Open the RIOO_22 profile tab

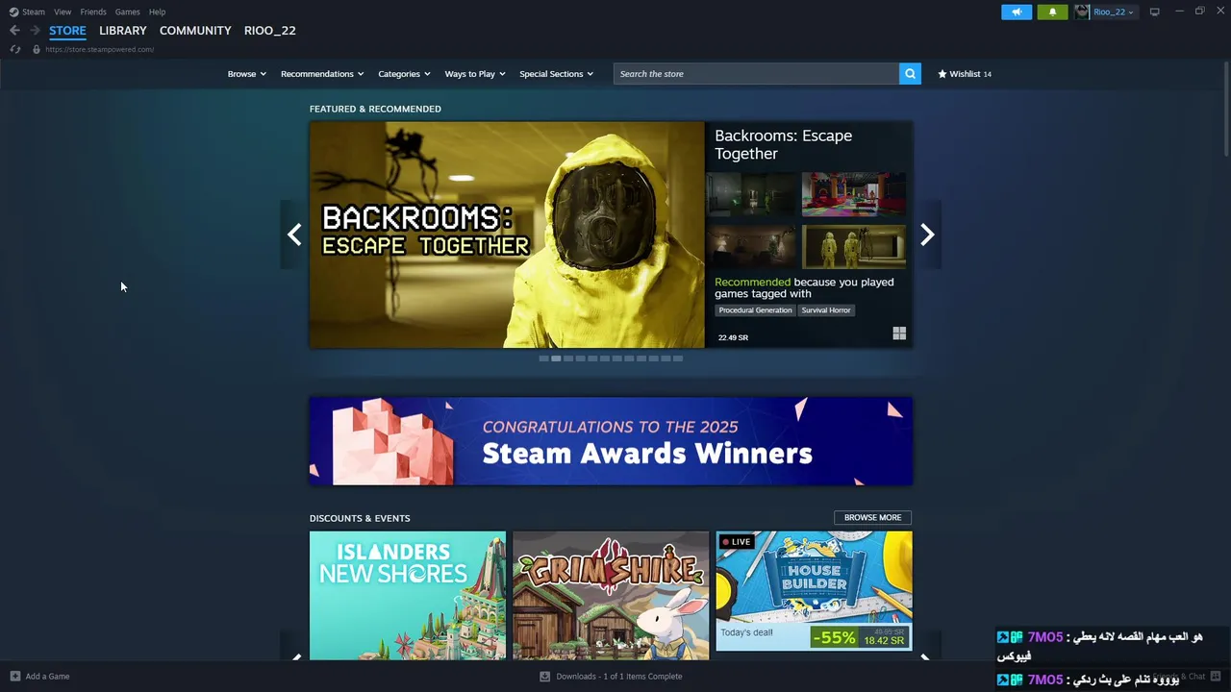coord(270,30)
